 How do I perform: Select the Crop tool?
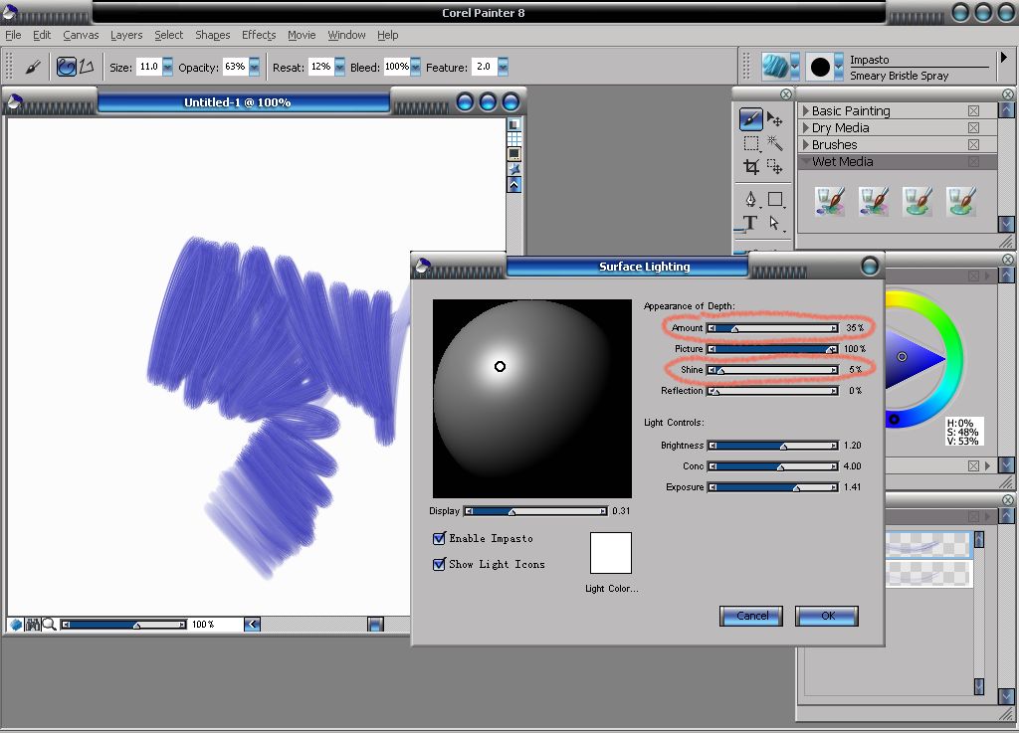(x=751, y=167)
